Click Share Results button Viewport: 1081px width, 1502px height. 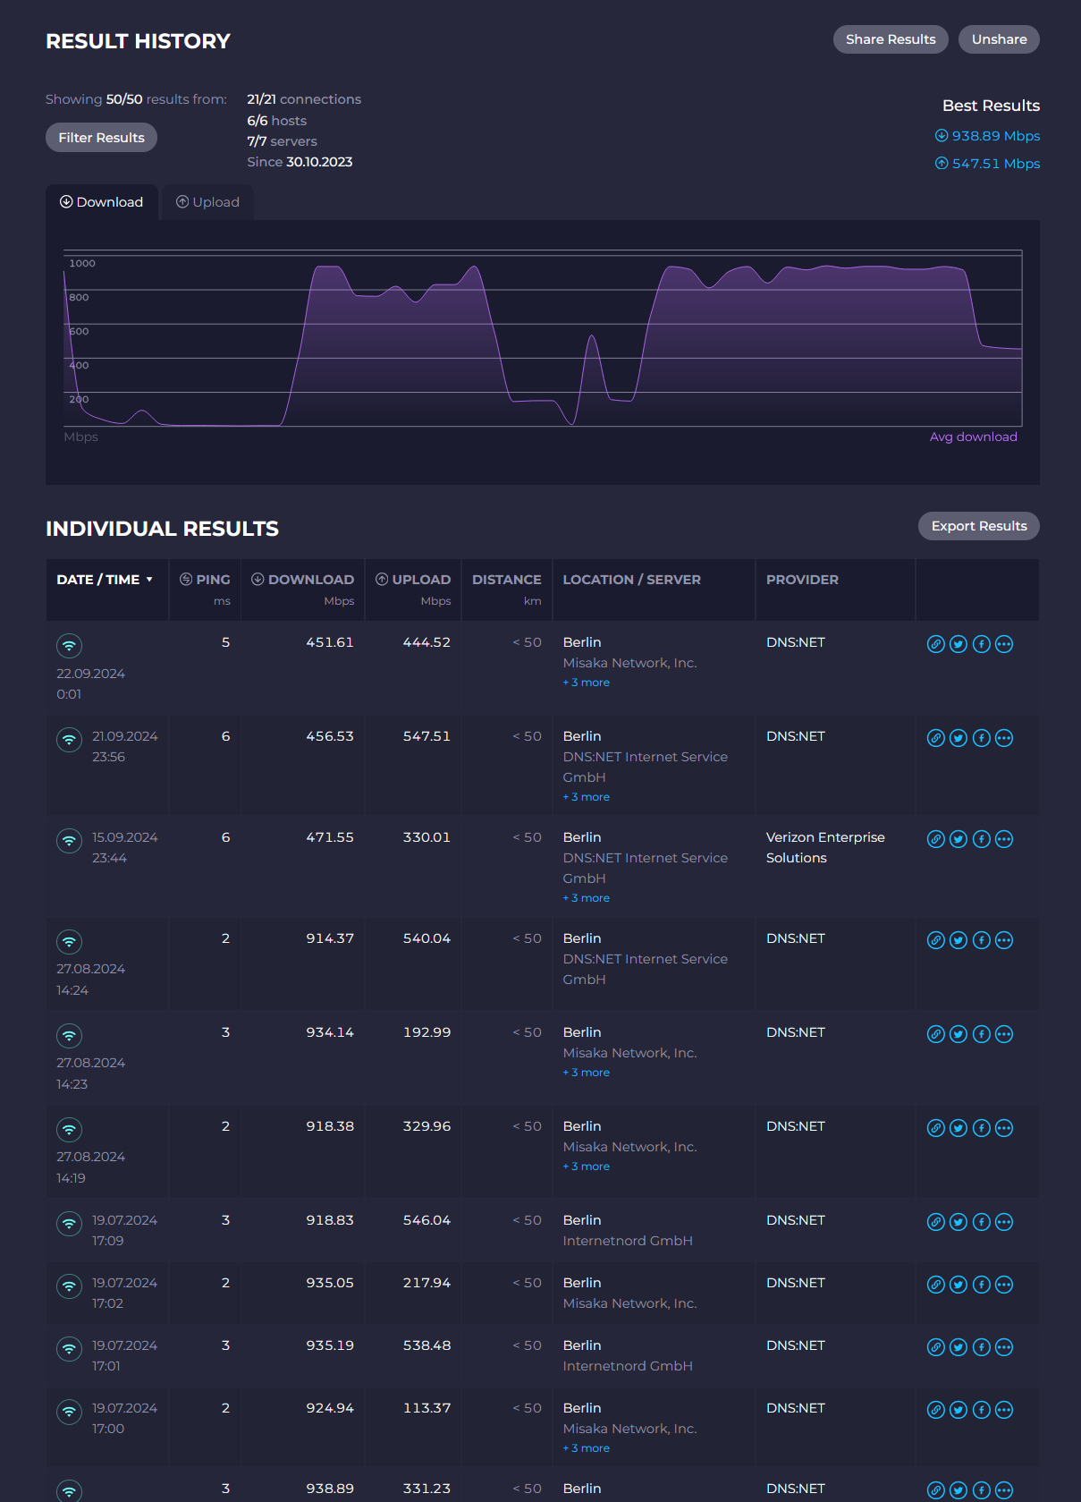tap(891, 39)
